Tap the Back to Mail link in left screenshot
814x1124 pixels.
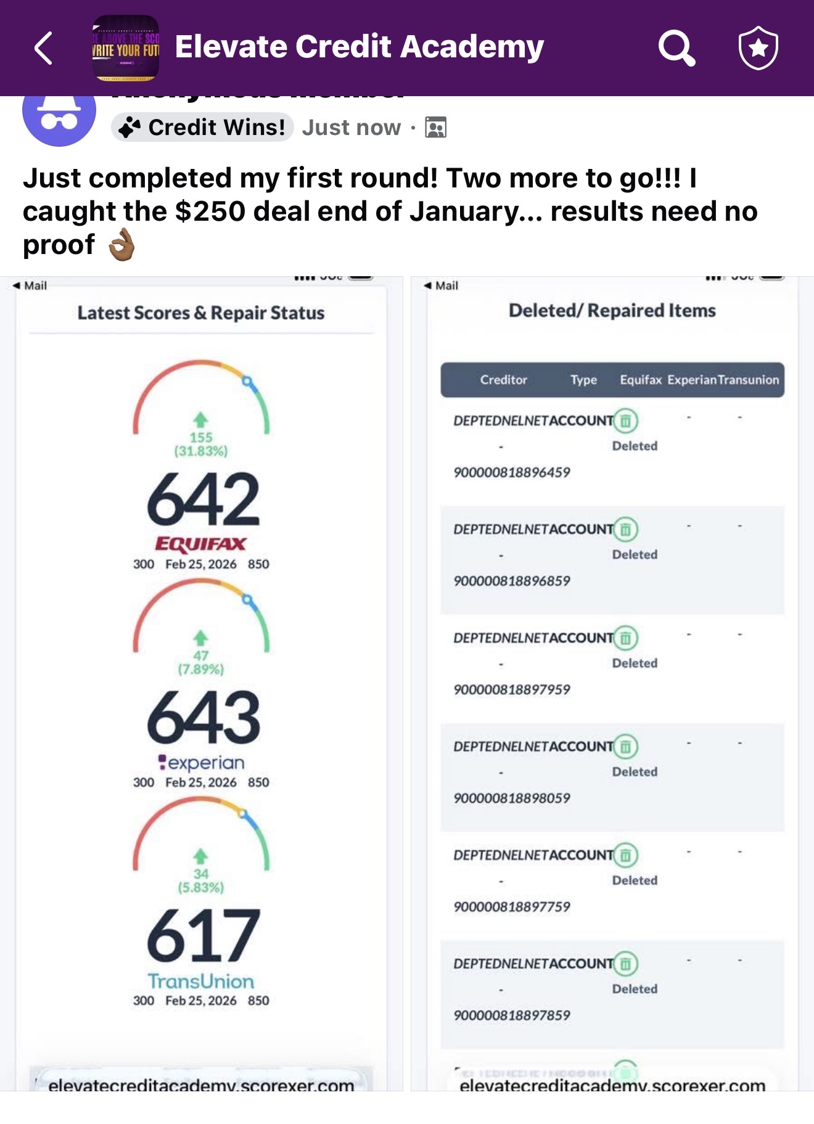coord(30,285)
